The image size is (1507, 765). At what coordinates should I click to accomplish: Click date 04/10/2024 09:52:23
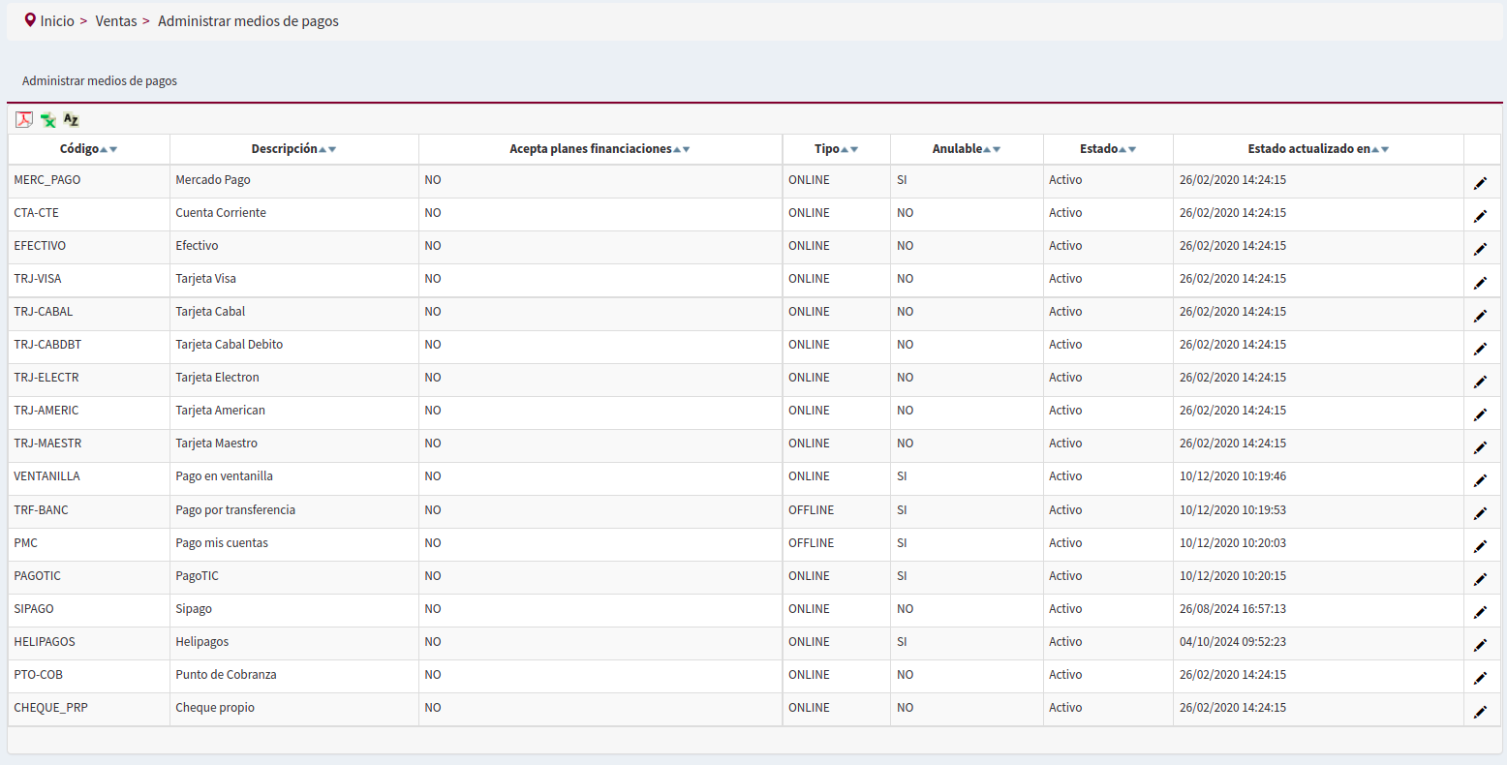[1233, 642]
